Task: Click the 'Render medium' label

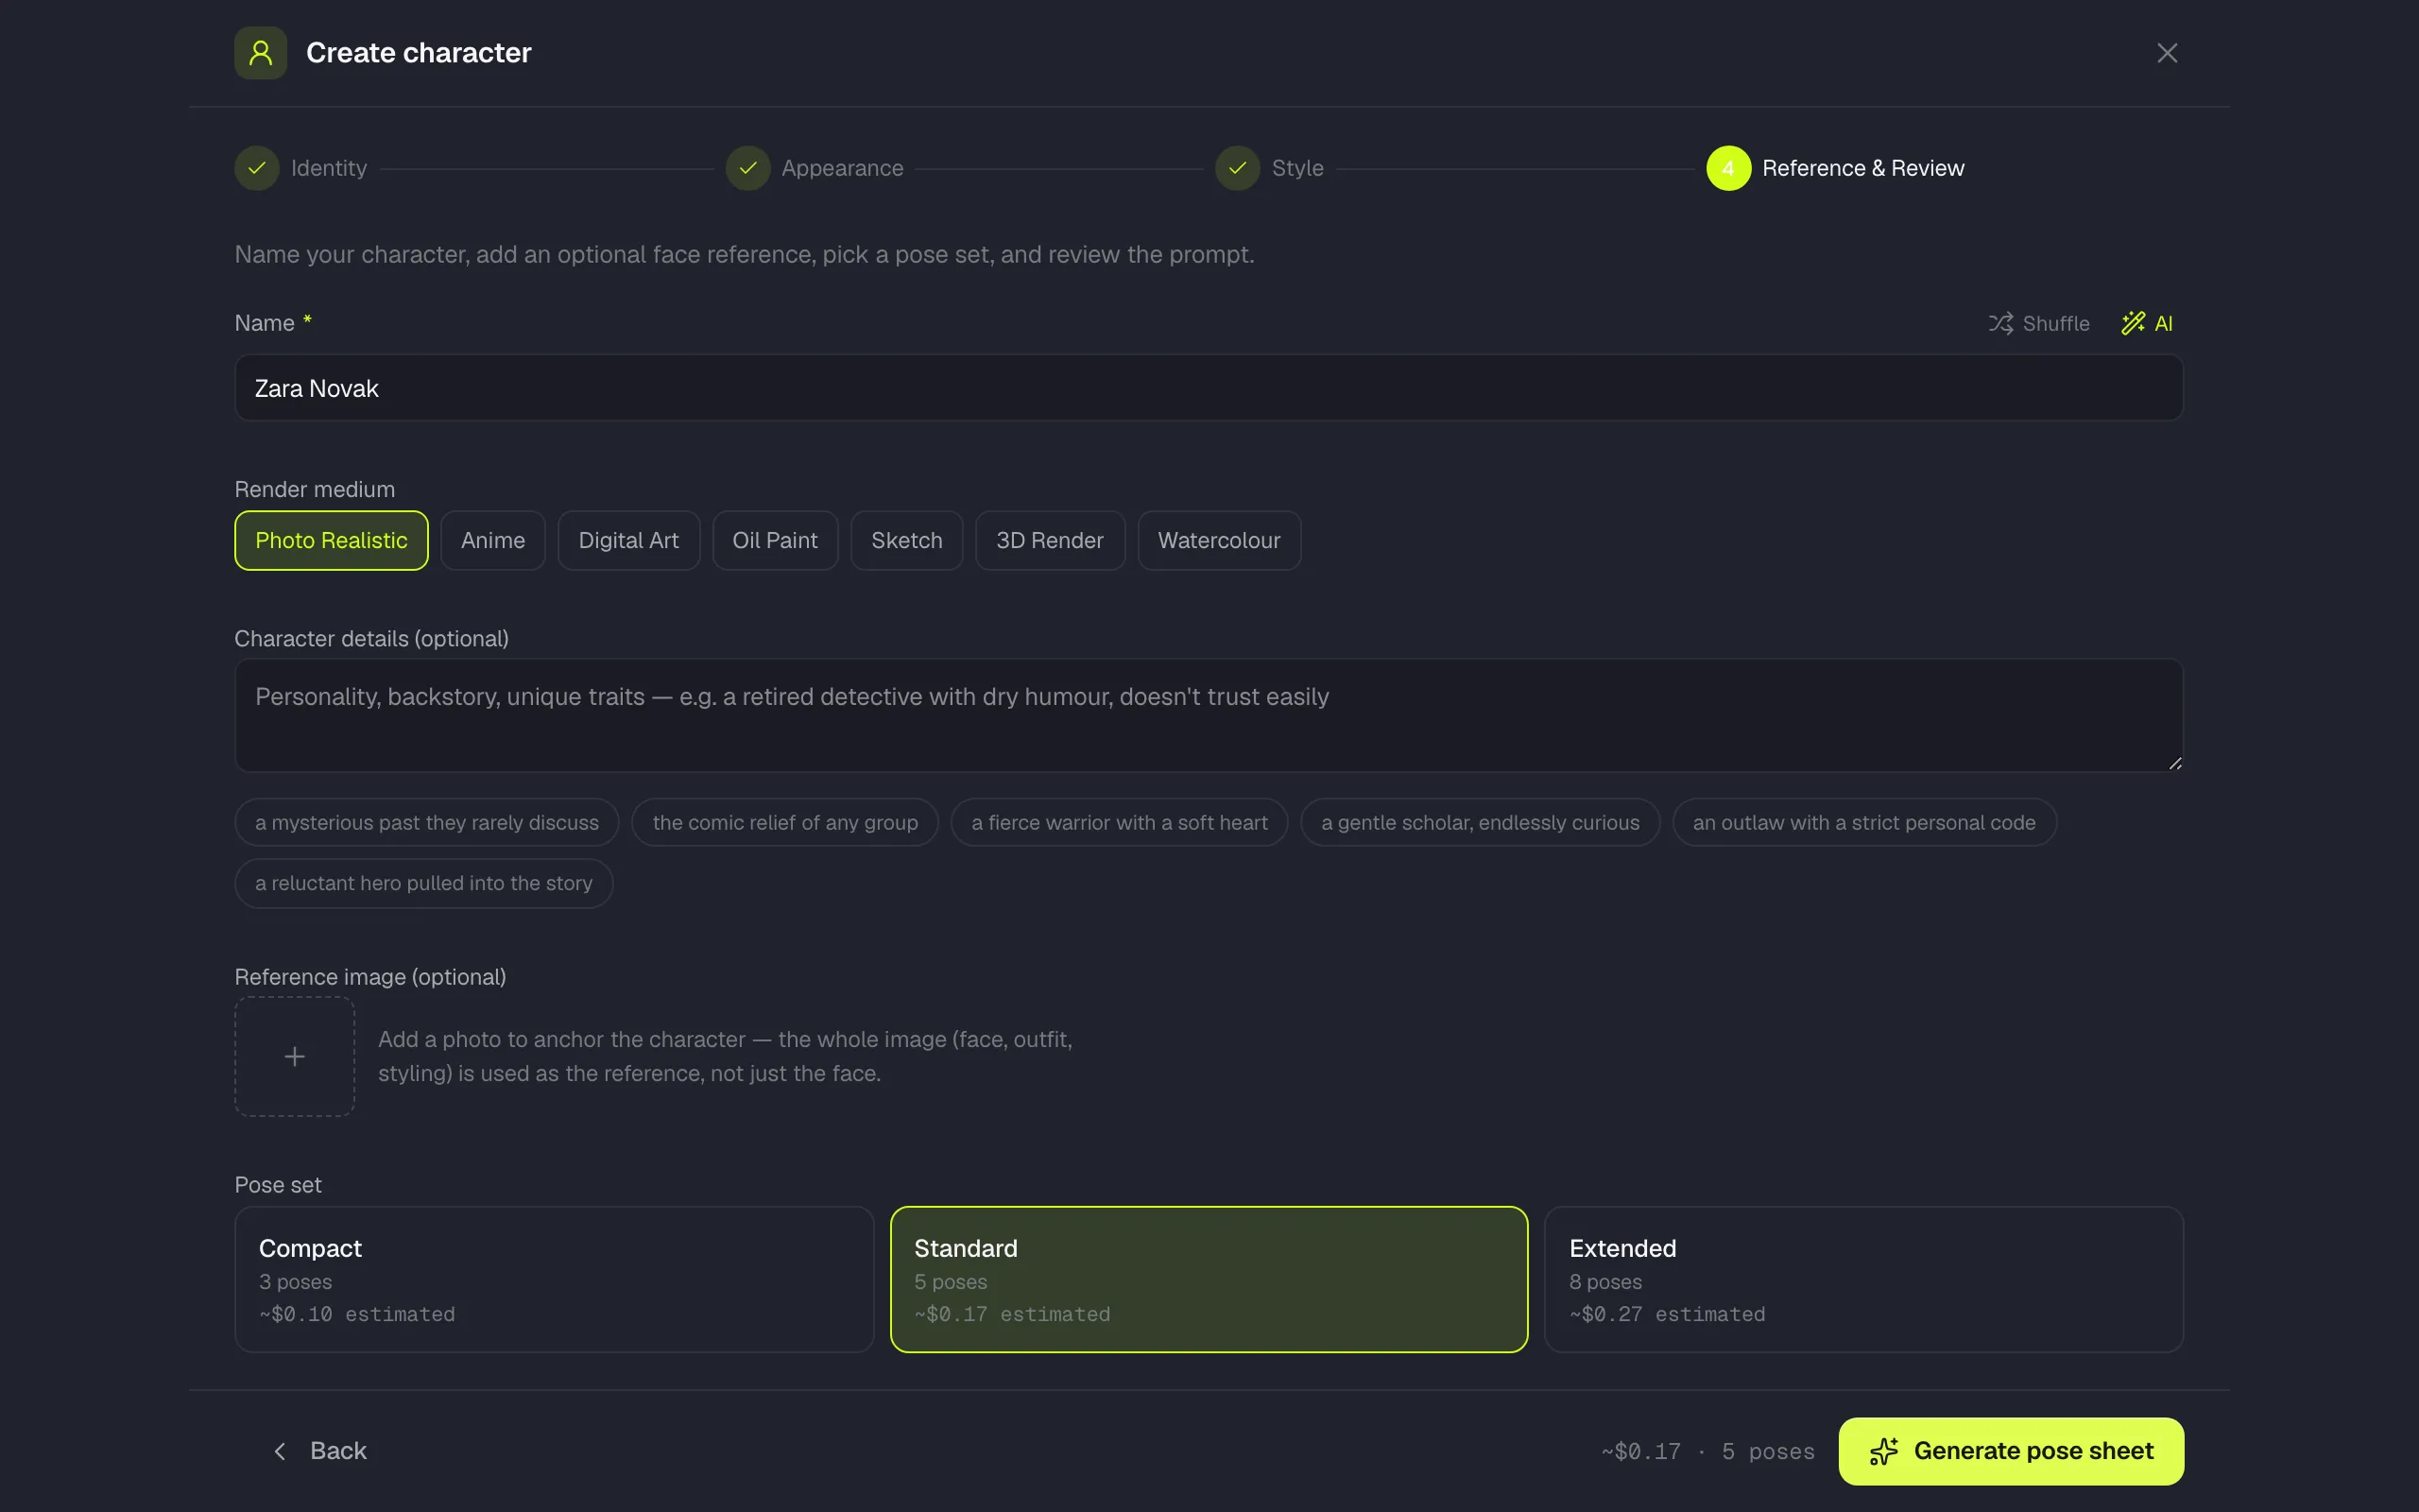Action: tap(315, 489)
